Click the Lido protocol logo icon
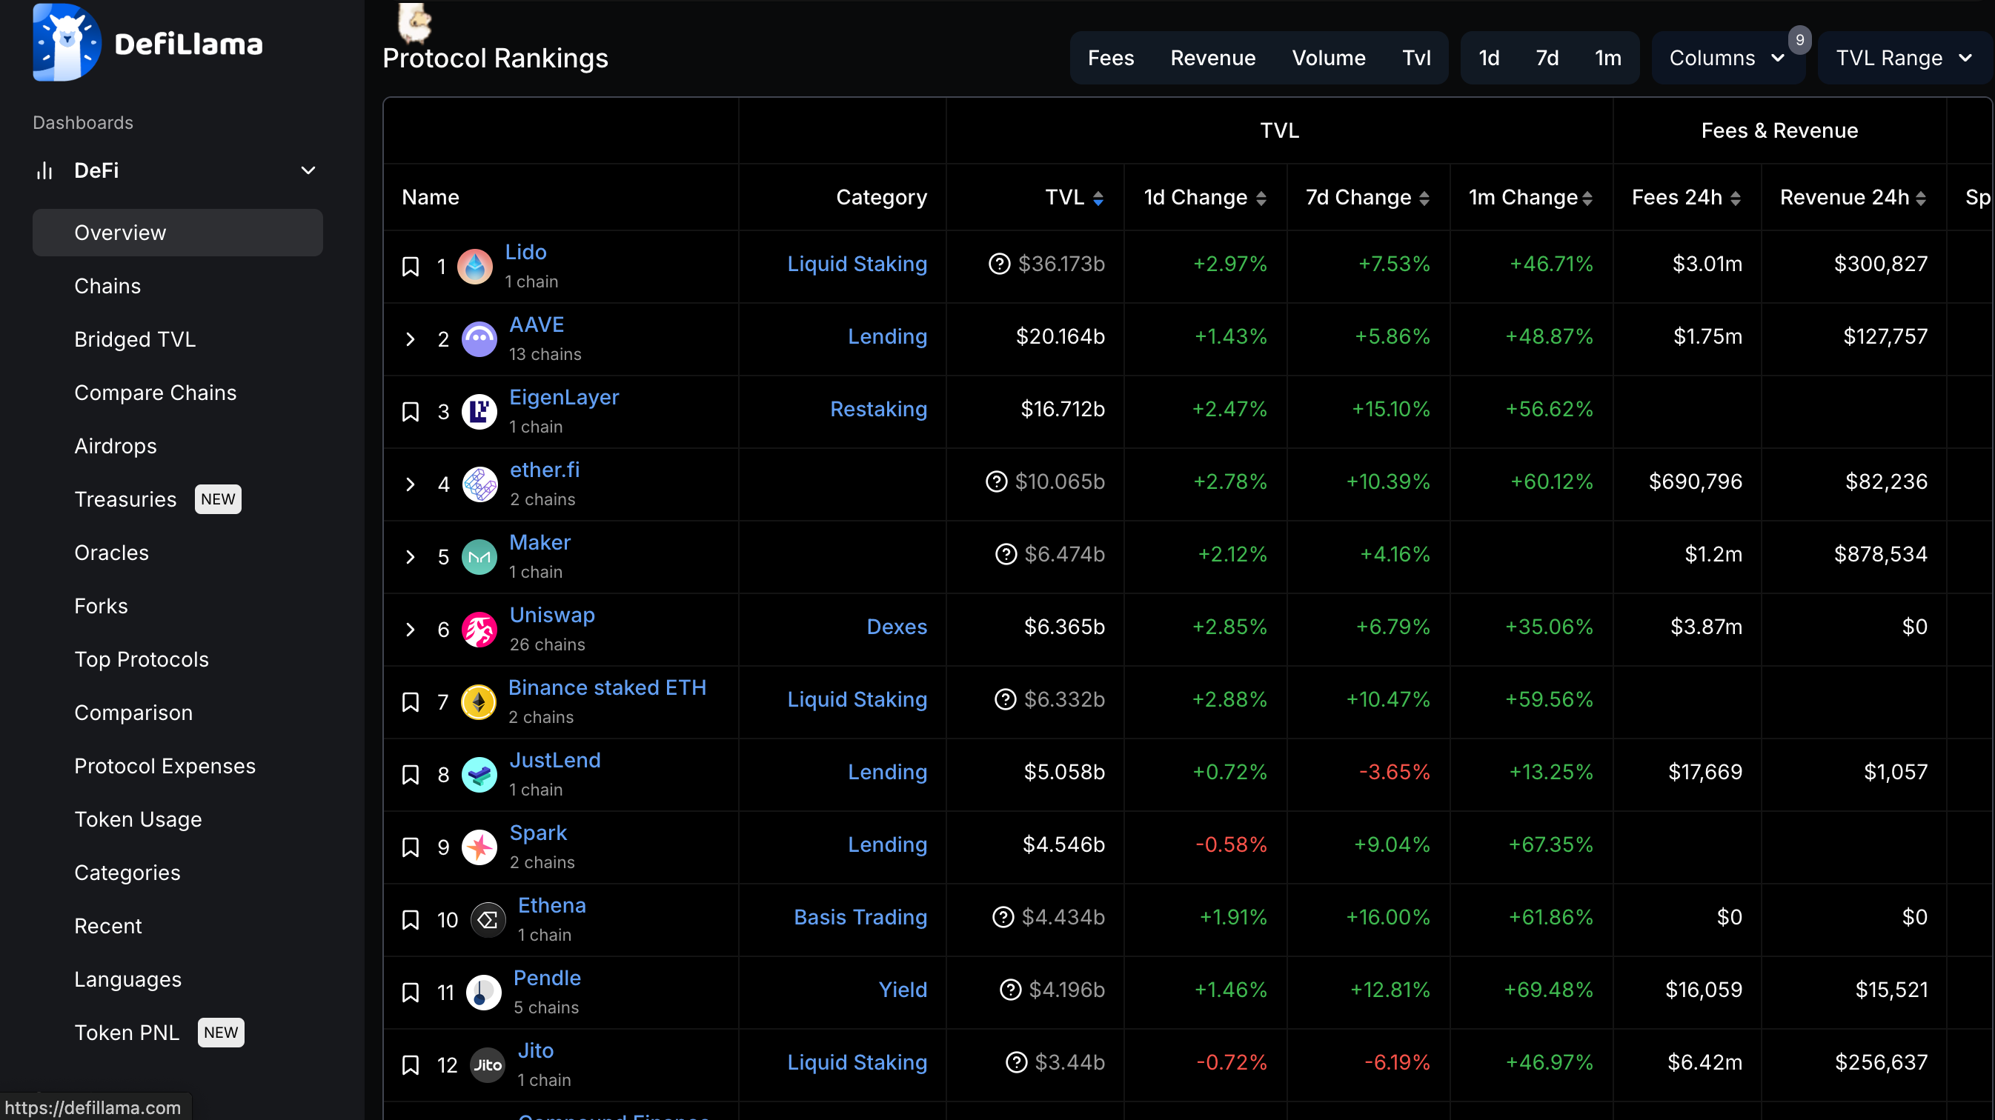 (475, 266)
